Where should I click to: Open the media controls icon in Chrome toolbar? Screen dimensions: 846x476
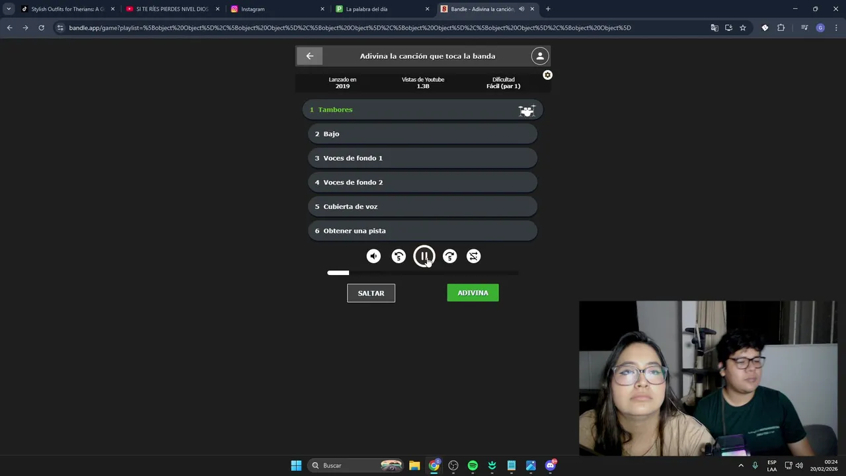804,28
